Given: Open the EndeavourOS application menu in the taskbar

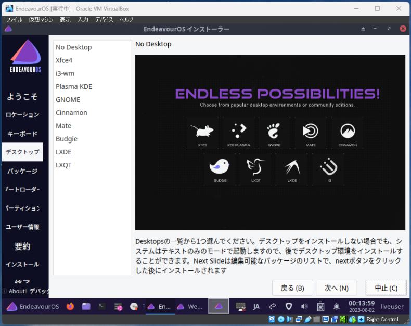Looking at the screenshot, I should pos(33,306).
